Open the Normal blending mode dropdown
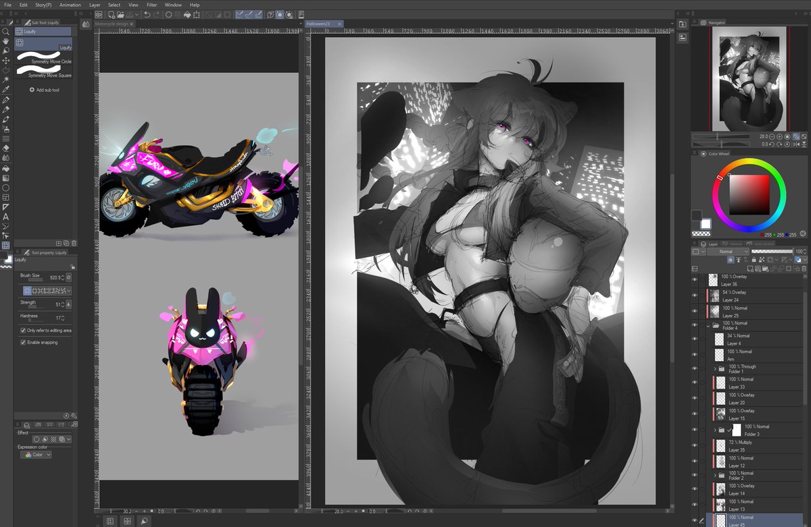Screen dimensions: 811x527 pos(728,251)
